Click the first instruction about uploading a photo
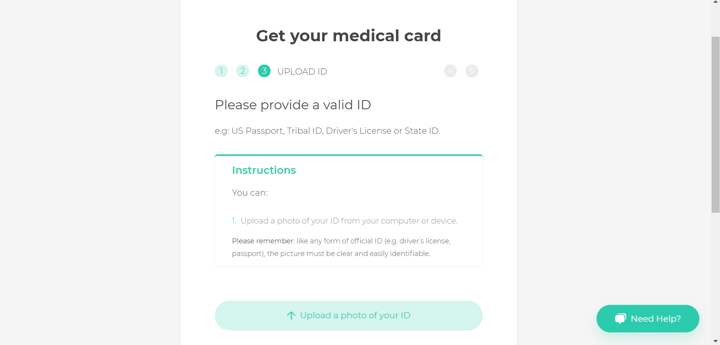 349,221
